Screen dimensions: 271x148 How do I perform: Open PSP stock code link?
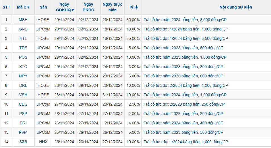[23, 114]
